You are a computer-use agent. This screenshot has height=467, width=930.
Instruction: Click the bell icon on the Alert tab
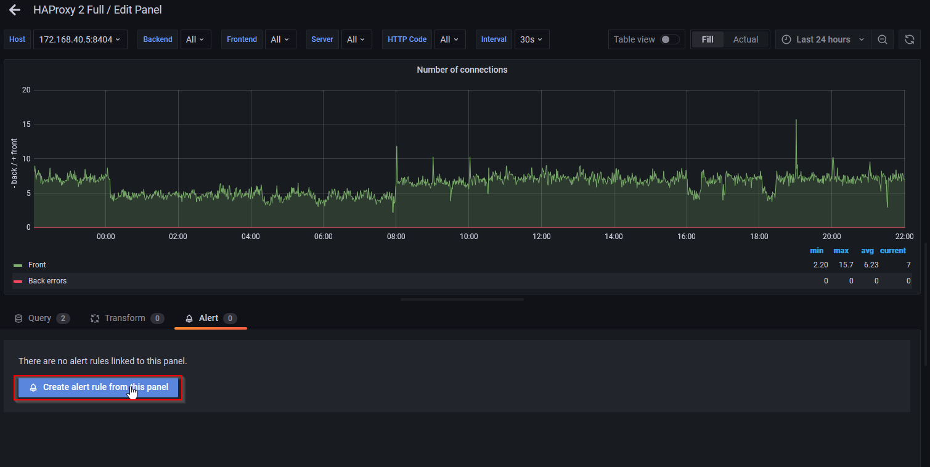[x=189, y=319]
